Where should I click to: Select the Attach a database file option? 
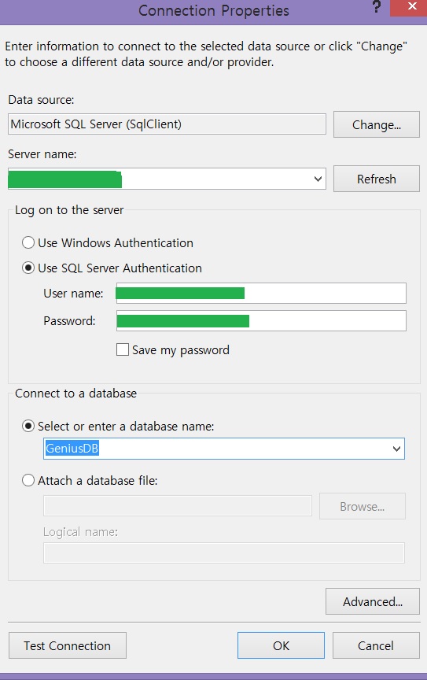tap(28, 481)
